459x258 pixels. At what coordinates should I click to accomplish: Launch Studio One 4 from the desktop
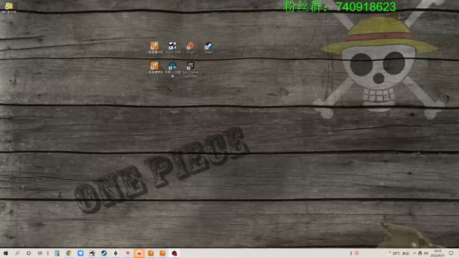(173, 49)
